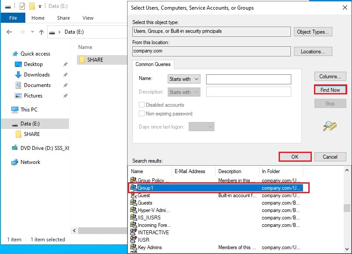Enable the Non expiring password checkbox
Screen dimensions: 352x254
pos(141,114)
